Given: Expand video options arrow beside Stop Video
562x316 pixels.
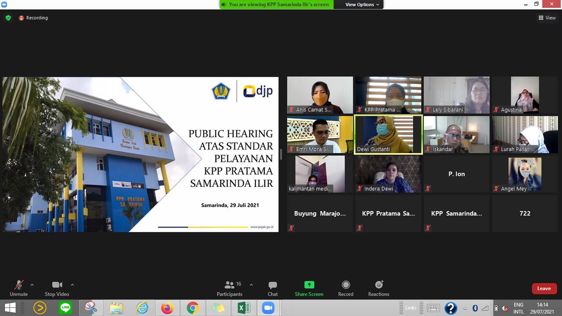Looking at the screenshot, I should pyautogui.click(x=72, y=285).
